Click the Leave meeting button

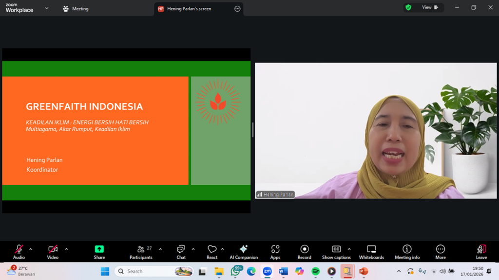pyautogui.click(x=481, y=251)
